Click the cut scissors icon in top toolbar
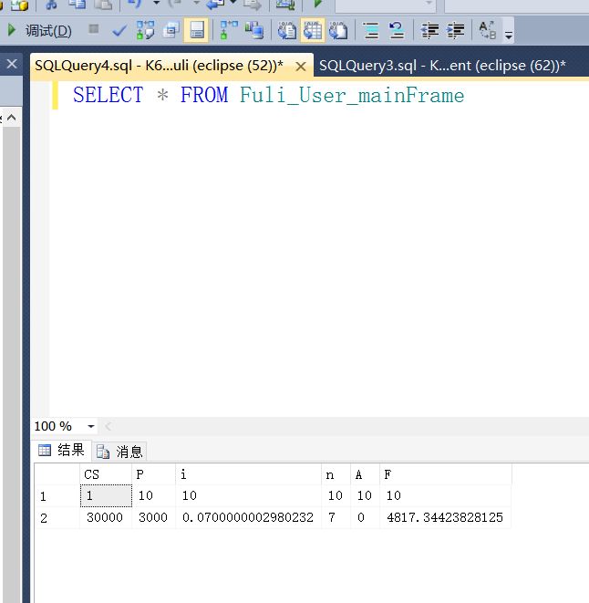This screenshot has height=603, width=589. coord(52,5)
